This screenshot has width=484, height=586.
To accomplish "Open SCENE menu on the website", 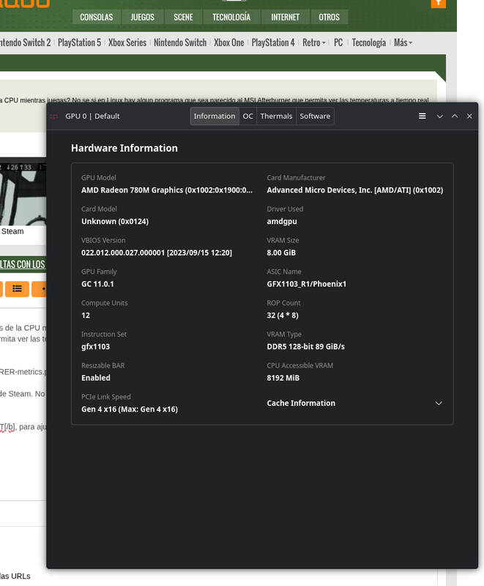I will (183, 17).
